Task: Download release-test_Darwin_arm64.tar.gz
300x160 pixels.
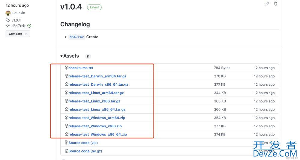Action: (97, 76)
